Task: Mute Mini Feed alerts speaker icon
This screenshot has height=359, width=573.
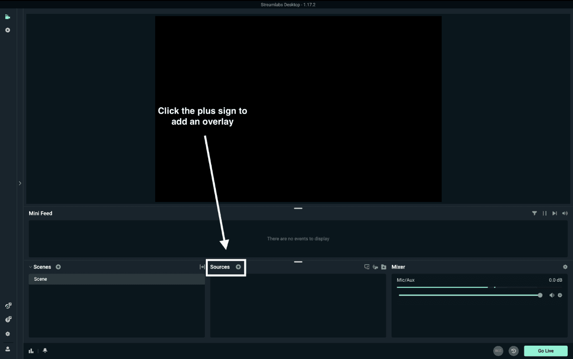Action: pos(565,213)
